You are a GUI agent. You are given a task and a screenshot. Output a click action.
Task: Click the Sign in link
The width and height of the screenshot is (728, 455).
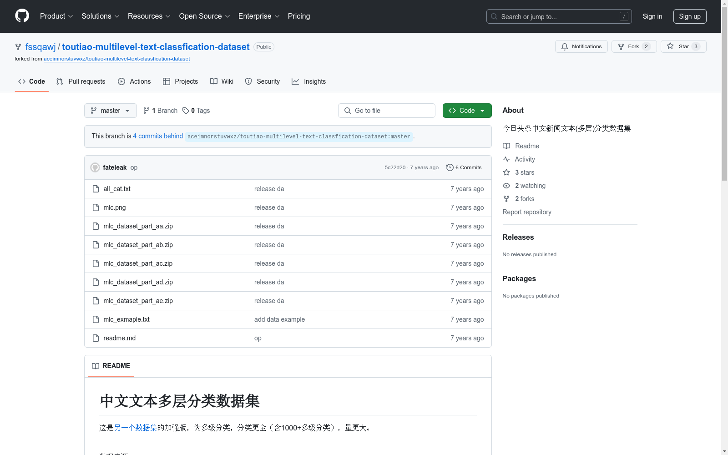coord(652,16)
